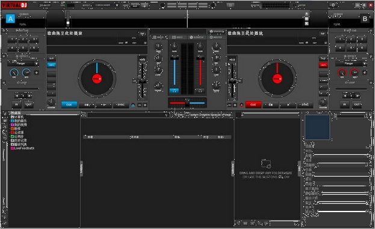This screenshot has width=375, height=229.
Task: Trigger hot cue 6 on deck B
Action: click(362, 48)
